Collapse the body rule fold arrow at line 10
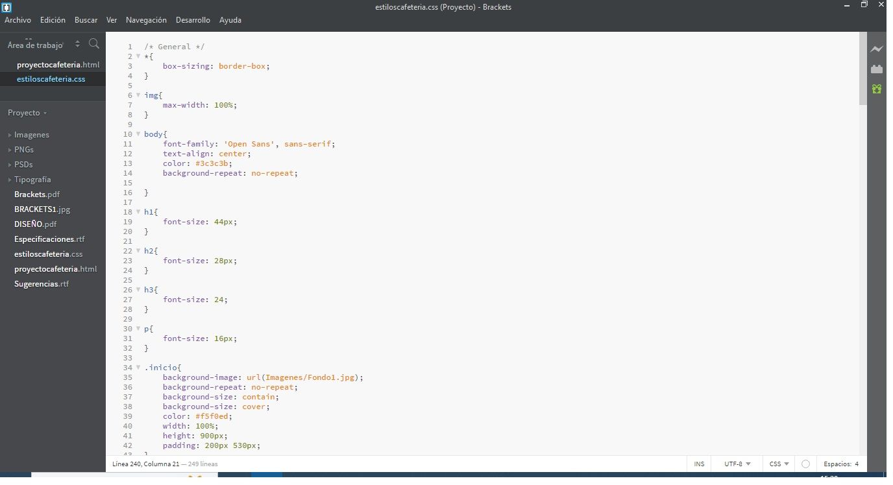This screenshot has height=485, width=893. [138, 134]
